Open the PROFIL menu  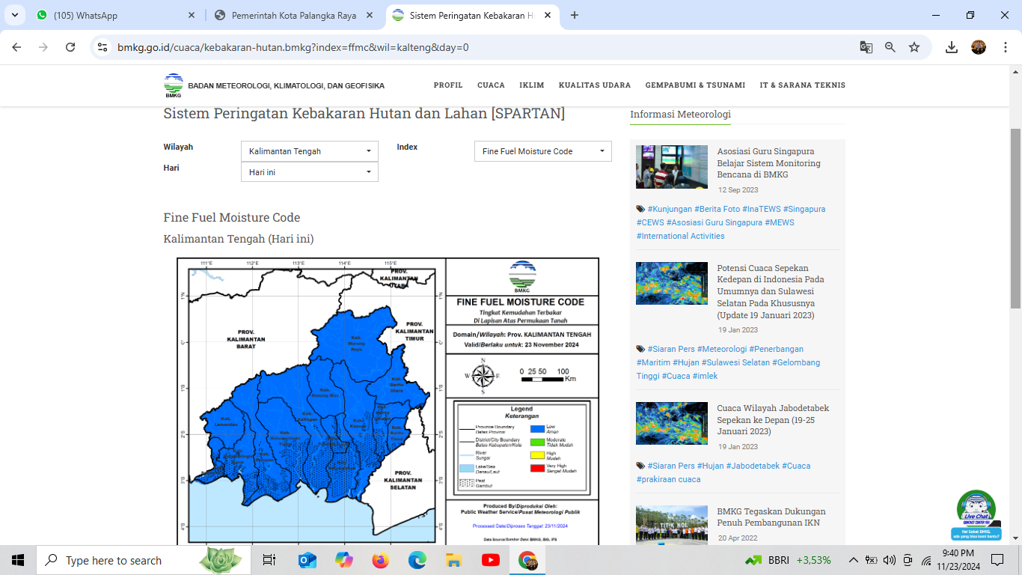[x=448, y=85]
